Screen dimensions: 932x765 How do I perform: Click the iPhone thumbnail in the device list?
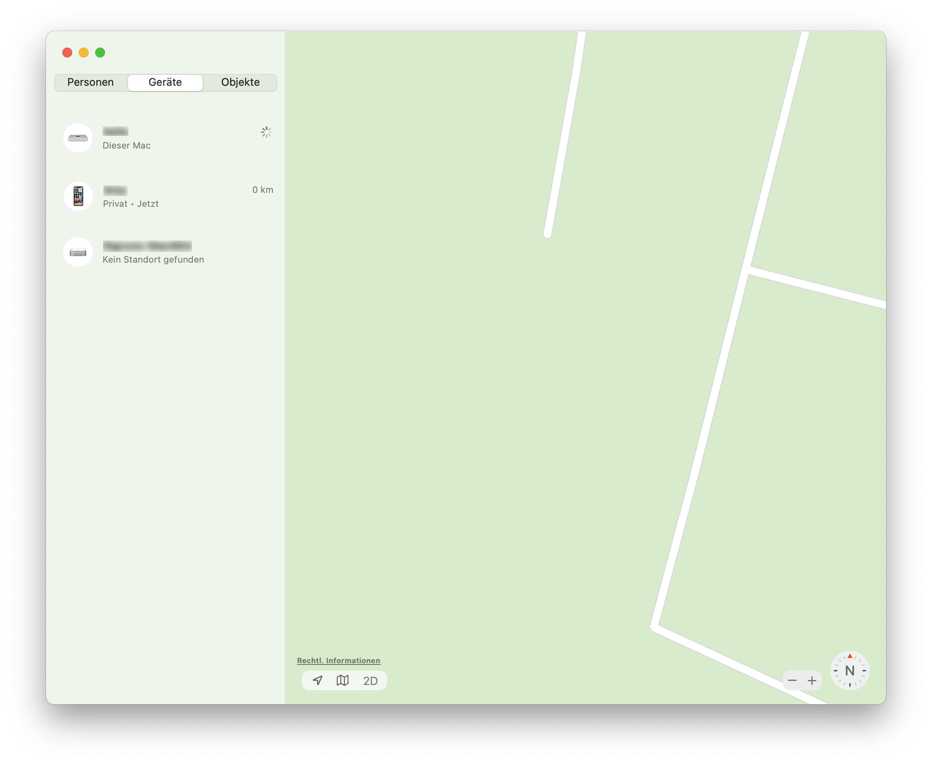(x=78, y=196)
